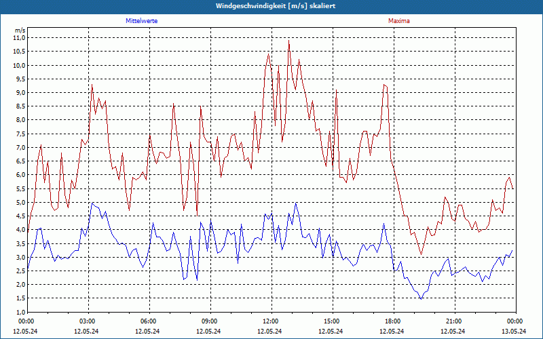The image size is (543, 339).
Task: Click the 9,0 y-axis label
Action: (x=21, y=93)
